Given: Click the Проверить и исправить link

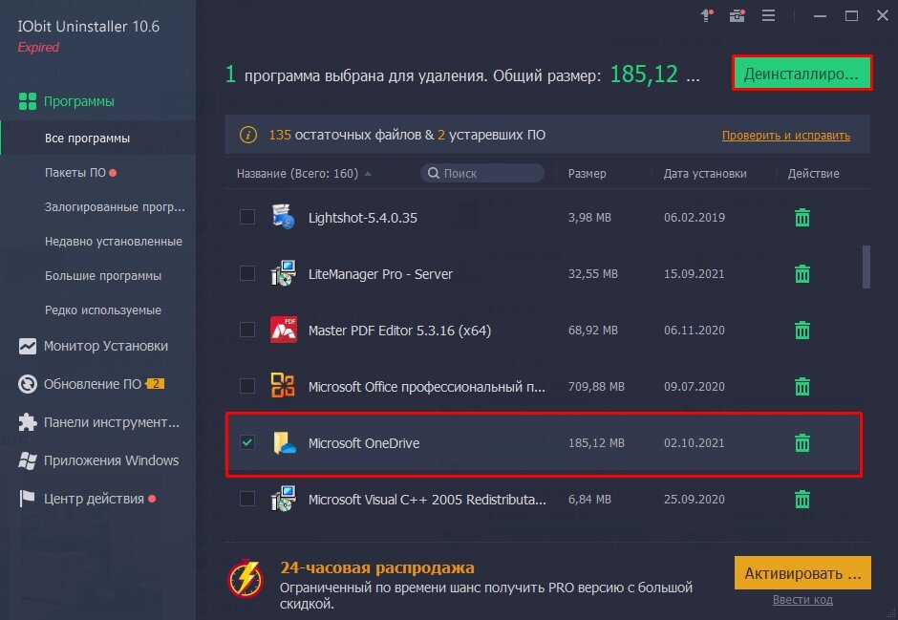Looking at the screenshot, I should (785, 136).
